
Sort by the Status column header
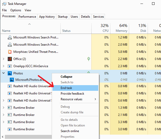76,28
